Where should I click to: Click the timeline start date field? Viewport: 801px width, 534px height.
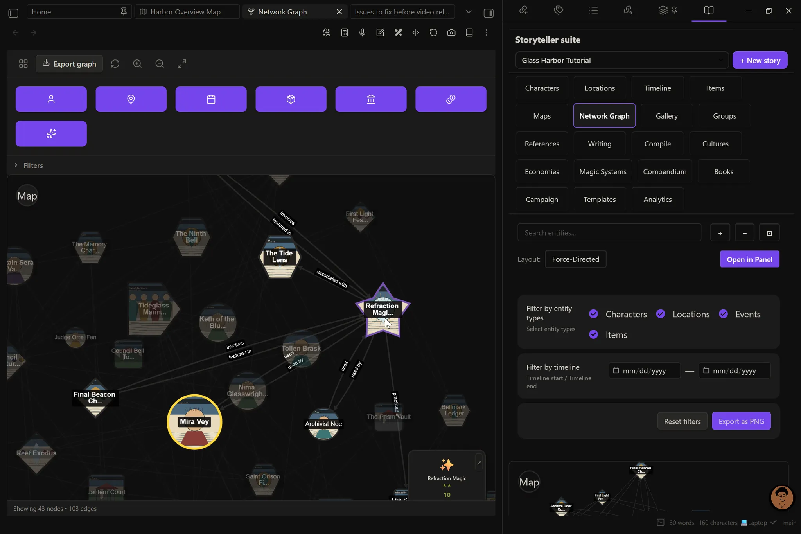pos(644,370)
